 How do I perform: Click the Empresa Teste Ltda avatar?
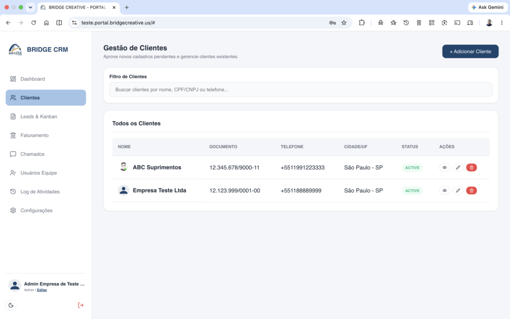(124, 190)
